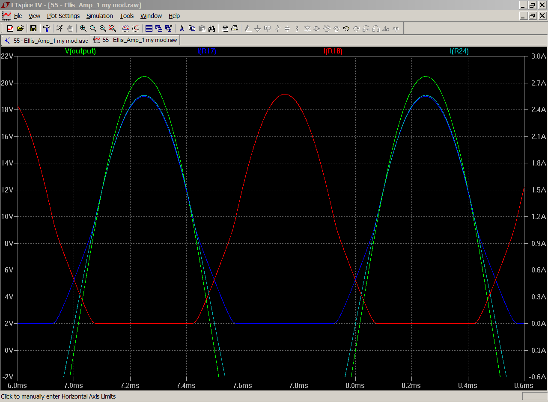The height and width of the screenshot is (402, 548).
Task: Click the Mirror component icon
Action: (376, 28)
